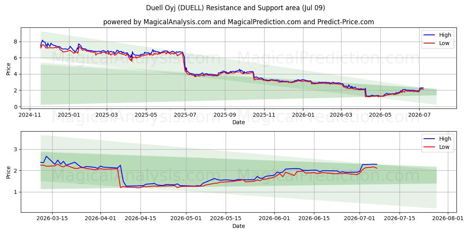Click the top chart x-axis label '2025-07'
The width and height of the screenshot is (471, 235).
point(185,116)
